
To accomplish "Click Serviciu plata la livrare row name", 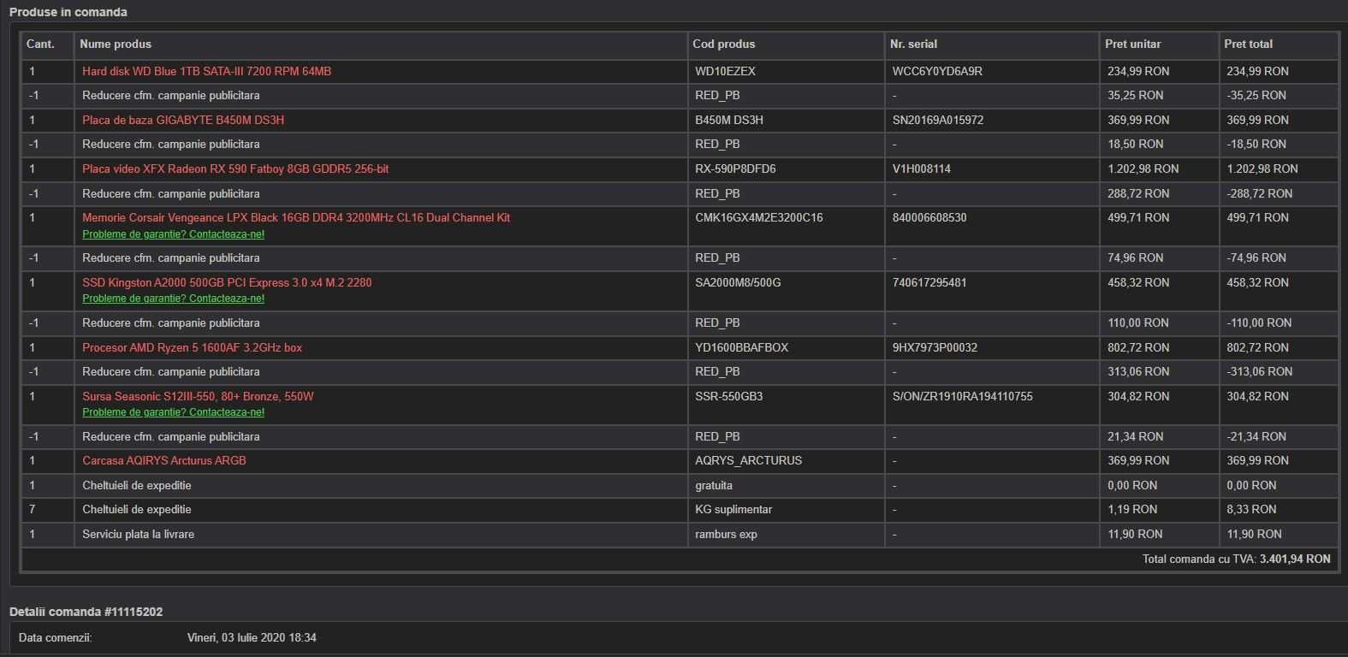I will coord(138,534).
